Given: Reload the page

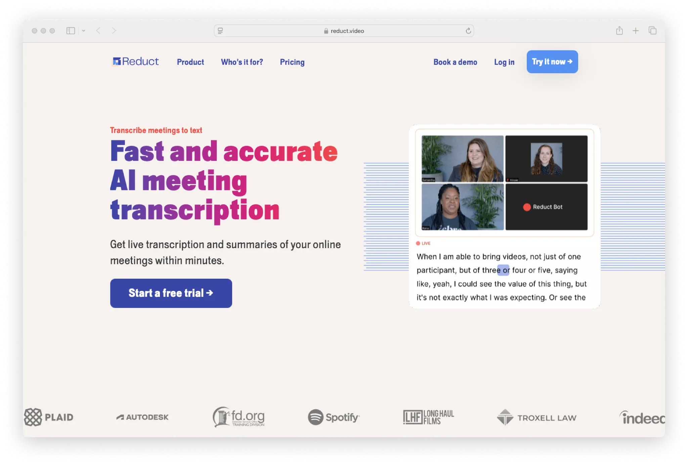Looking at the screenshot, I should [x=468, y=31].
